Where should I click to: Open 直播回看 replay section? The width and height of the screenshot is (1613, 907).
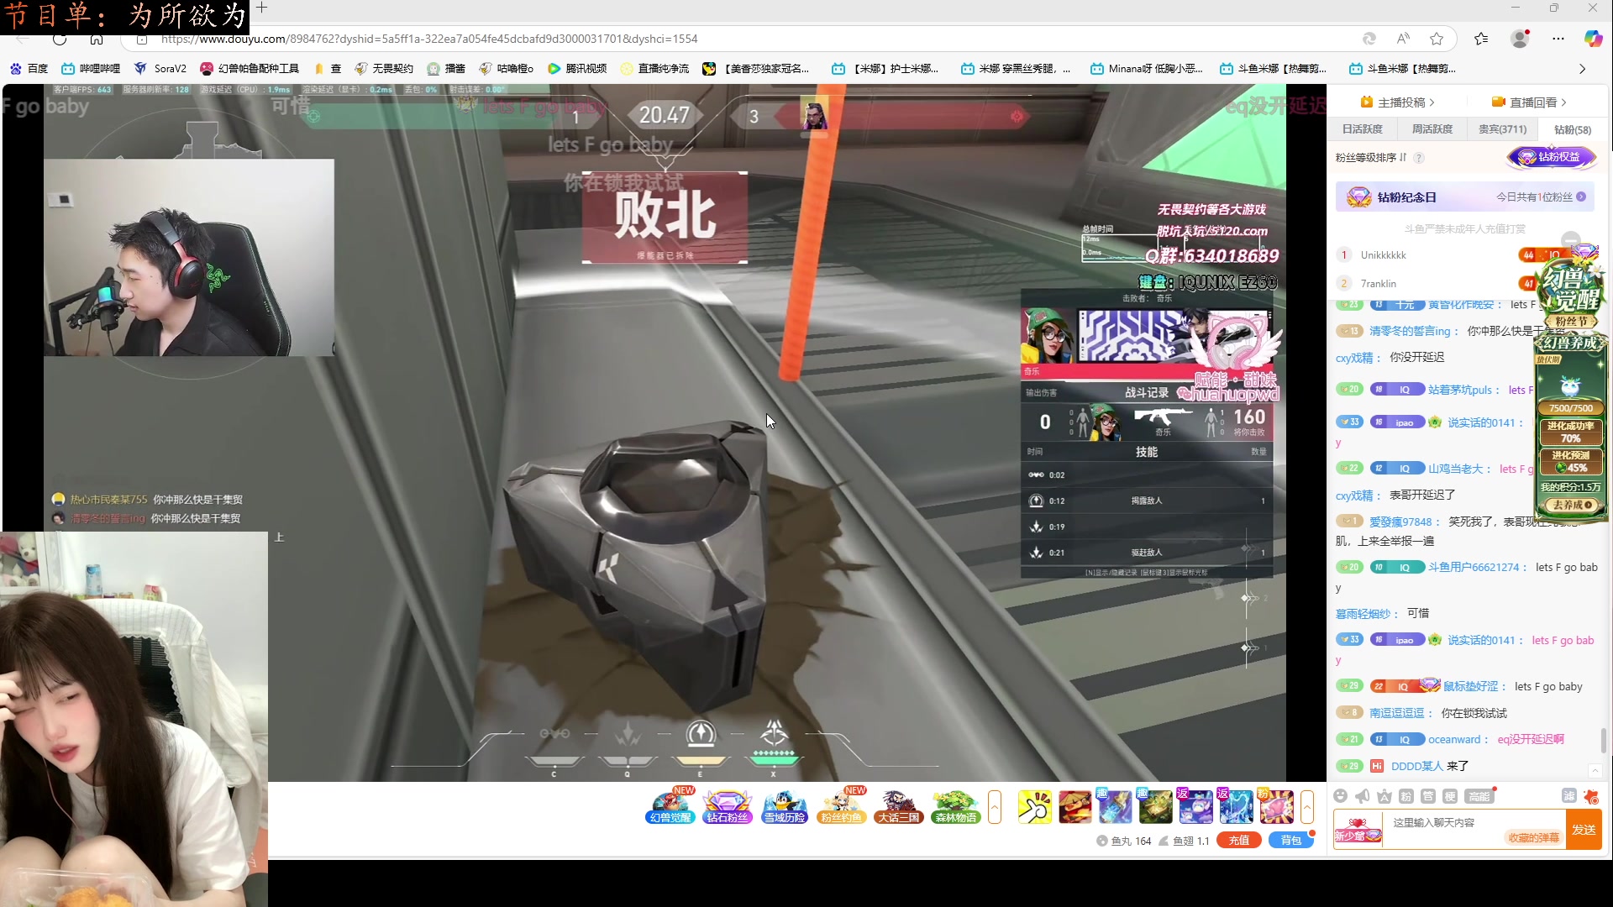pyautogui.click(x=1529, y=102)
